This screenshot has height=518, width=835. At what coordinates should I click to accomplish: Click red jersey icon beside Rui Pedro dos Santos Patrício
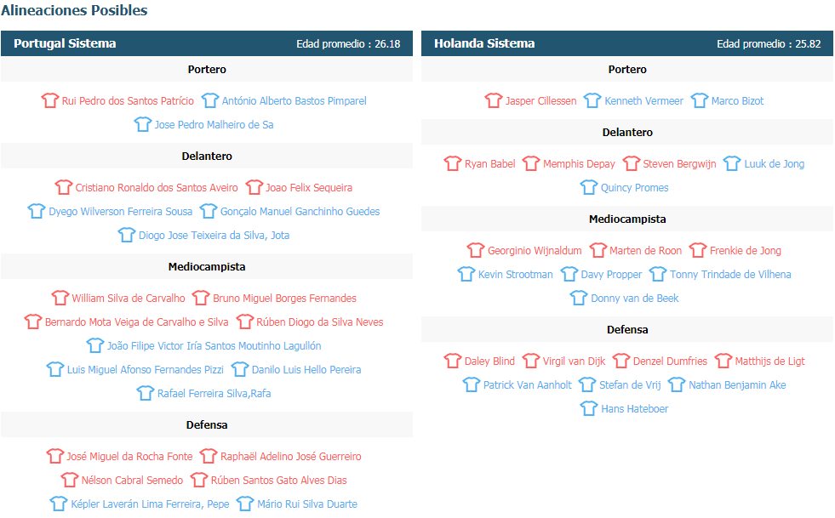(x=50, y=100)
